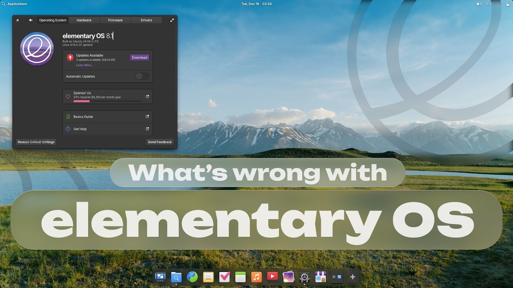
Task: Open Sponsor Us external link icon
Action: [147, 96]
